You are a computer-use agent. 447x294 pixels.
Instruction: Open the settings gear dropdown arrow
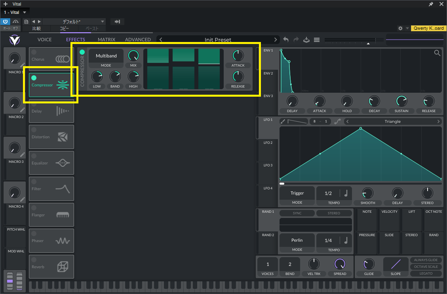click(407, 28)
